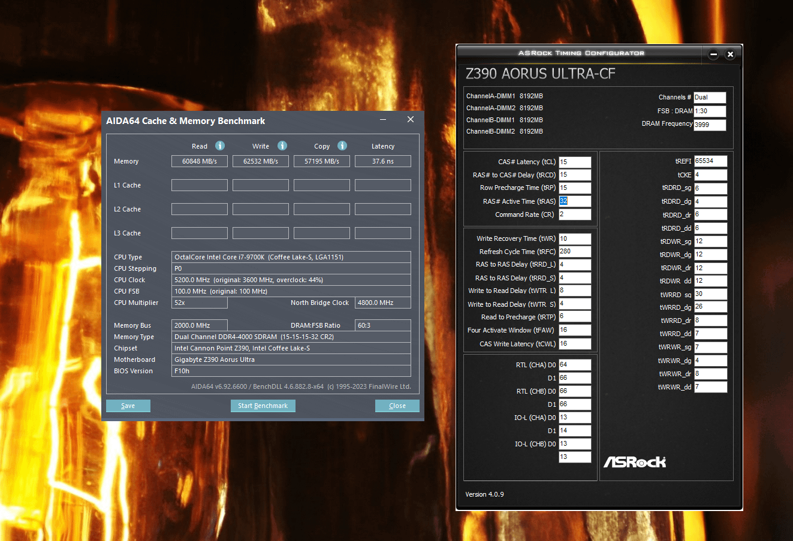The image size is (793, 541).
Task: Minimize the ASRock Timing Configurator window
Action: [x=713, y=55]
